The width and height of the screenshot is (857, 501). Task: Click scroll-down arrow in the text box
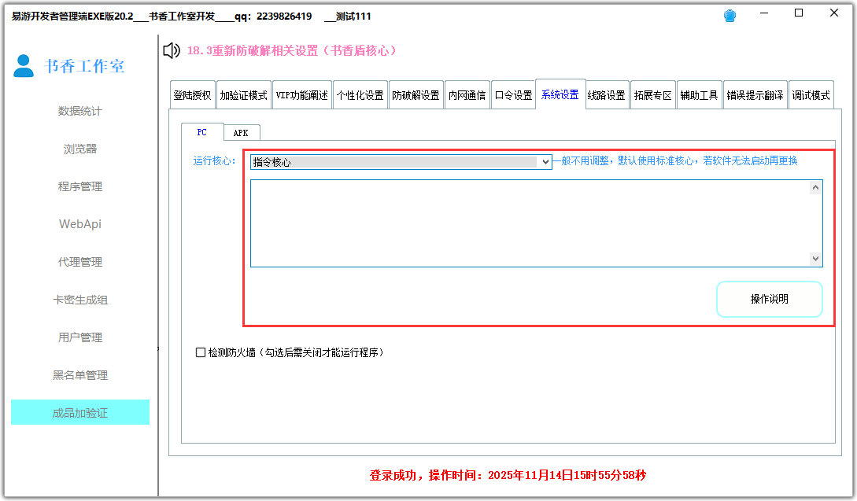pos(815,259)
